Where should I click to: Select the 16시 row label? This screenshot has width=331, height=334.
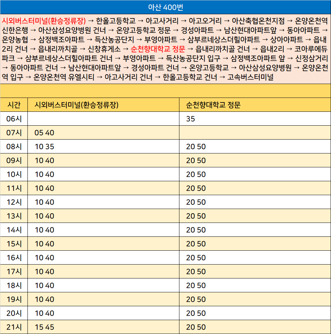coord(14,258)
